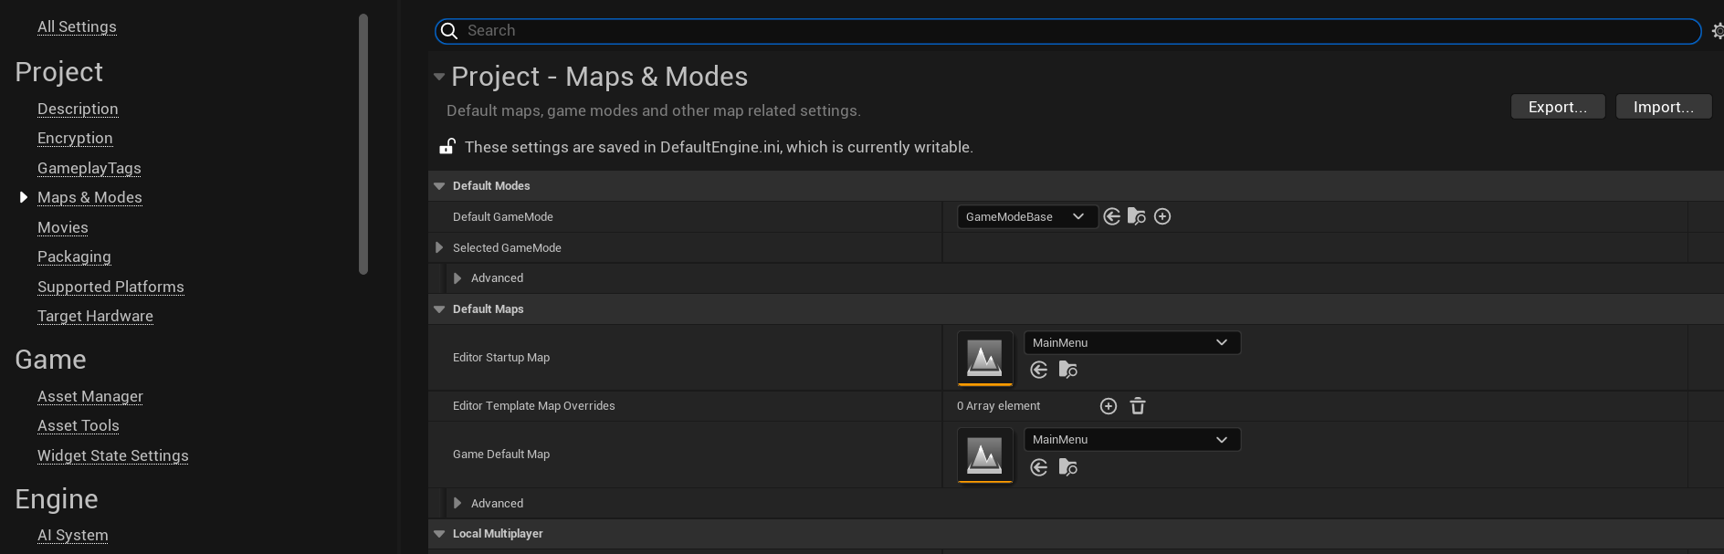Viewport: 1724px width, 554px height.
Task: Browse to Game Default Map asset
Action: pos(1067,467)
